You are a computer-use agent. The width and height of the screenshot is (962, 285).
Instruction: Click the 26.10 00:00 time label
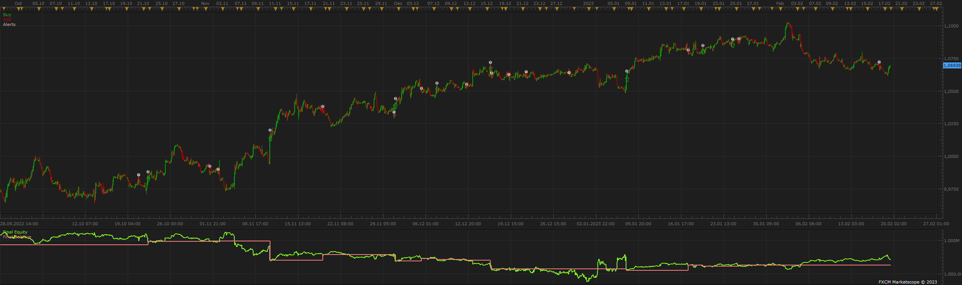(x=170, y=224)
